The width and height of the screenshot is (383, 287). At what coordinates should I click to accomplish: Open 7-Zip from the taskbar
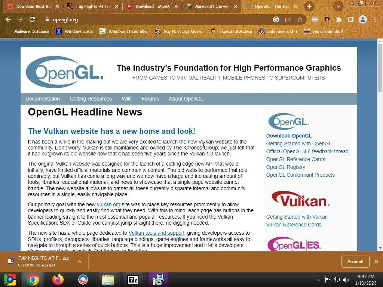pos(133,280)
